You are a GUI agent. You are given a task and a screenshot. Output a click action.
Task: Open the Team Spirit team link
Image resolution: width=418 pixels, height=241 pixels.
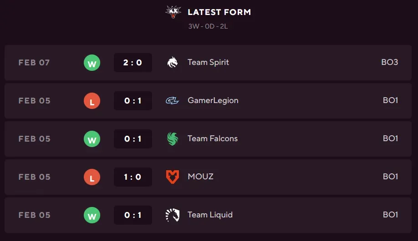(208, 62)
